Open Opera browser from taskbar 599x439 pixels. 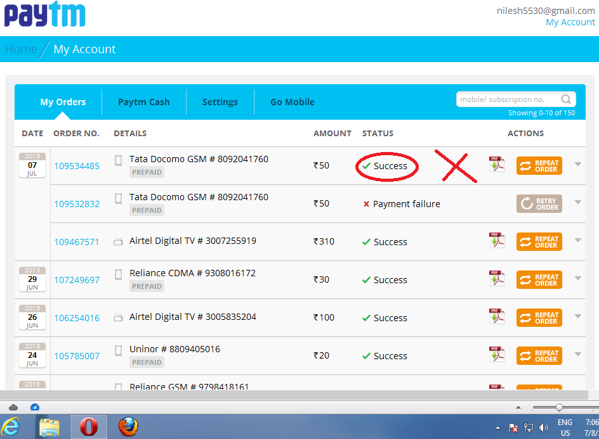pos(89,427)
